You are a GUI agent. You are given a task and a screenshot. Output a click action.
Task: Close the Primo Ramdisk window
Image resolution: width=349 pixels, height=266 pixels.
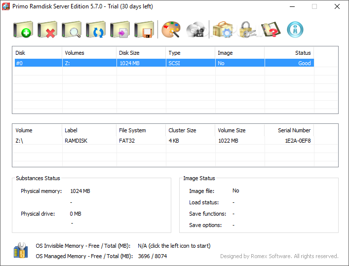tap(337, 6)
